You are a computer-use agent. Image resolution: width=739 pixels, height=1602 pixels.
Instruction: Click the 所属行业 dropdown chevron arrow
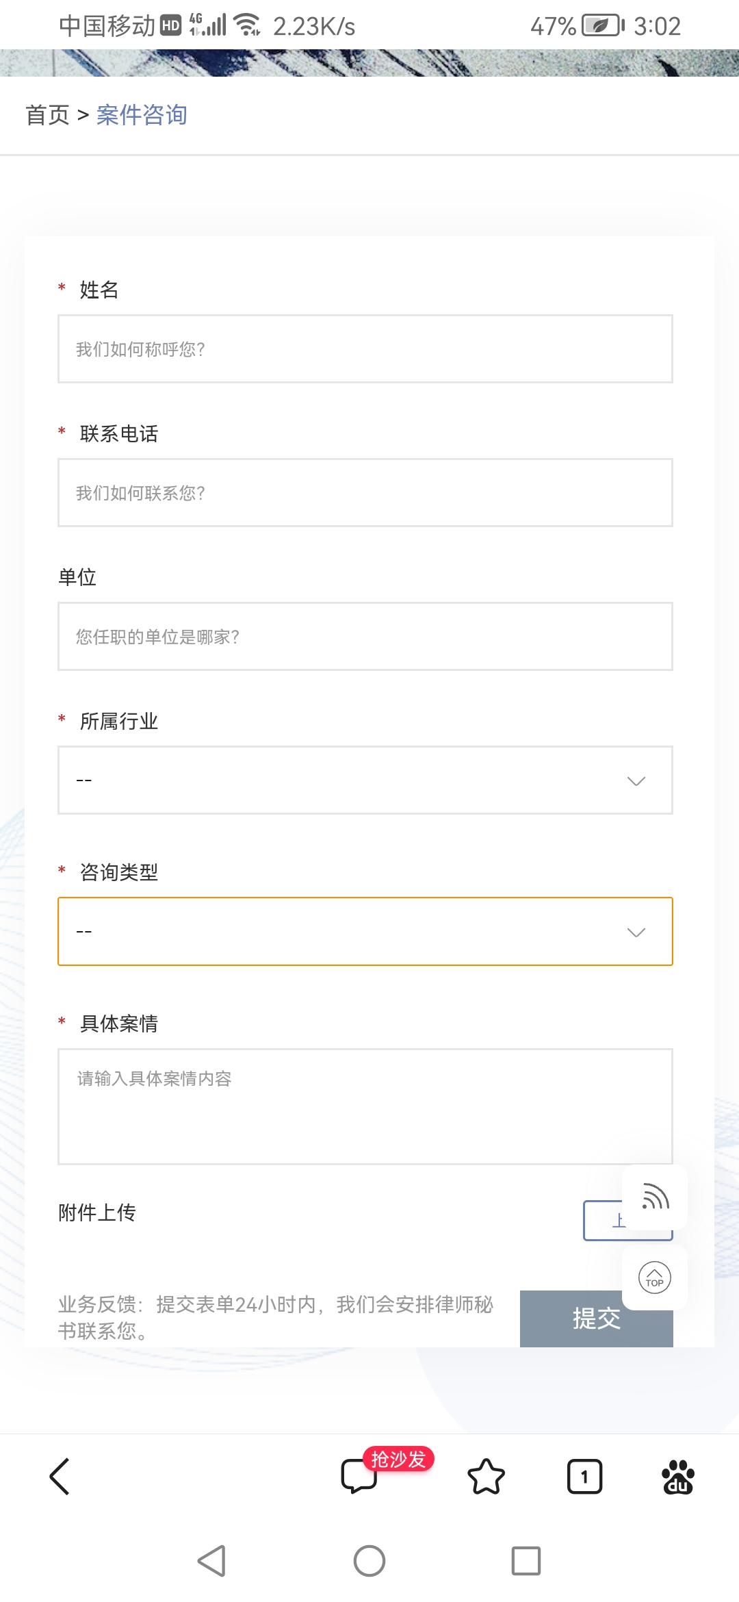636,781
